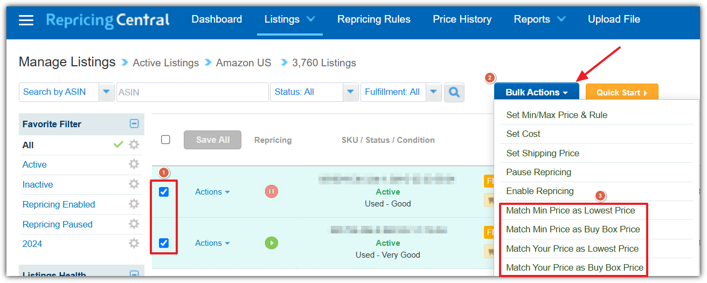Screen dimensions: 707x283
Task: Select the Repricing Paused filter
Action: click(x=58, y=224)
